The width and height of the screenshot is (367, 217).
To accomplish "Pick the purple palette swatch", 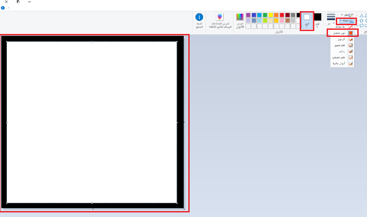I will (x=248, y=15).
